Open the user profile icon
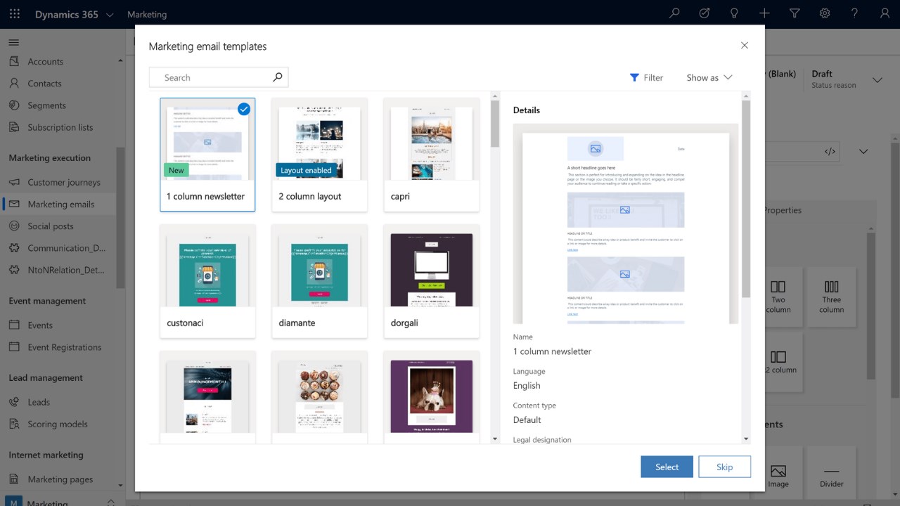 [885, 13]
